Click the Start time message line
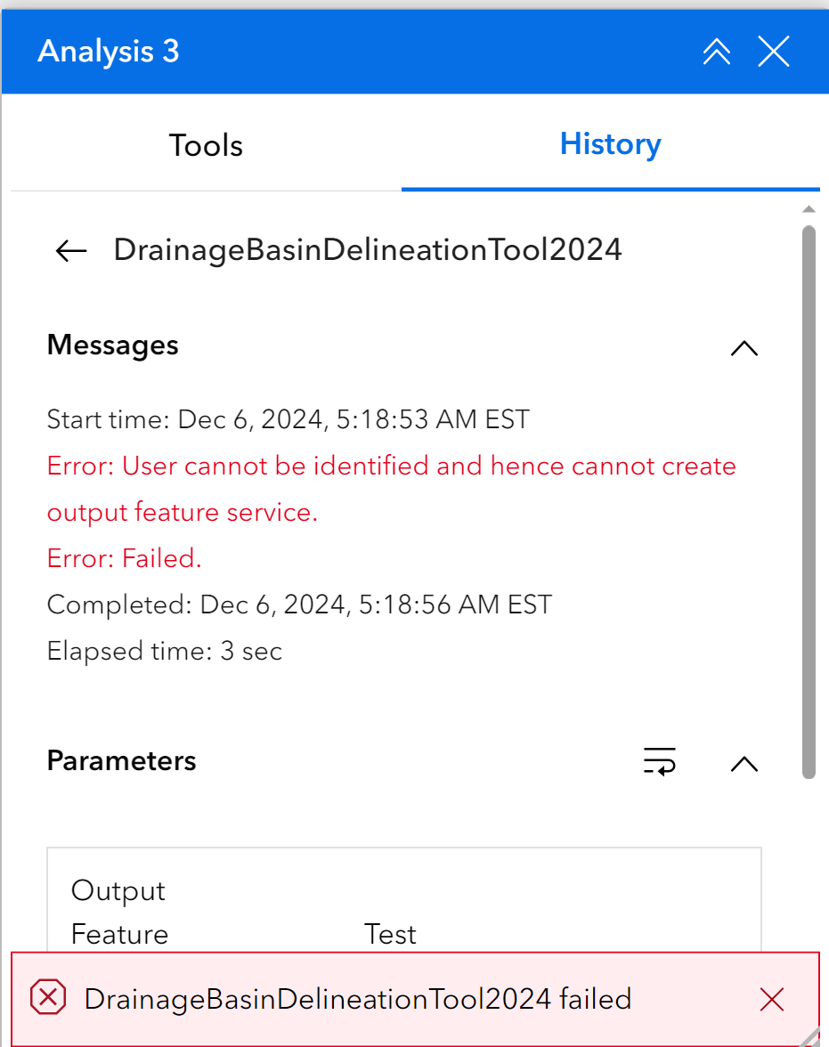829x1047 pixels. click(288, 418)
